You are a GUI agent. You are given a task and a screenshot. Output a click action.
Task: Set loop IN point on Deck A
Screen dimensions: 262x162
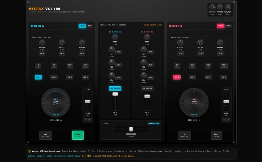(39, 66)
